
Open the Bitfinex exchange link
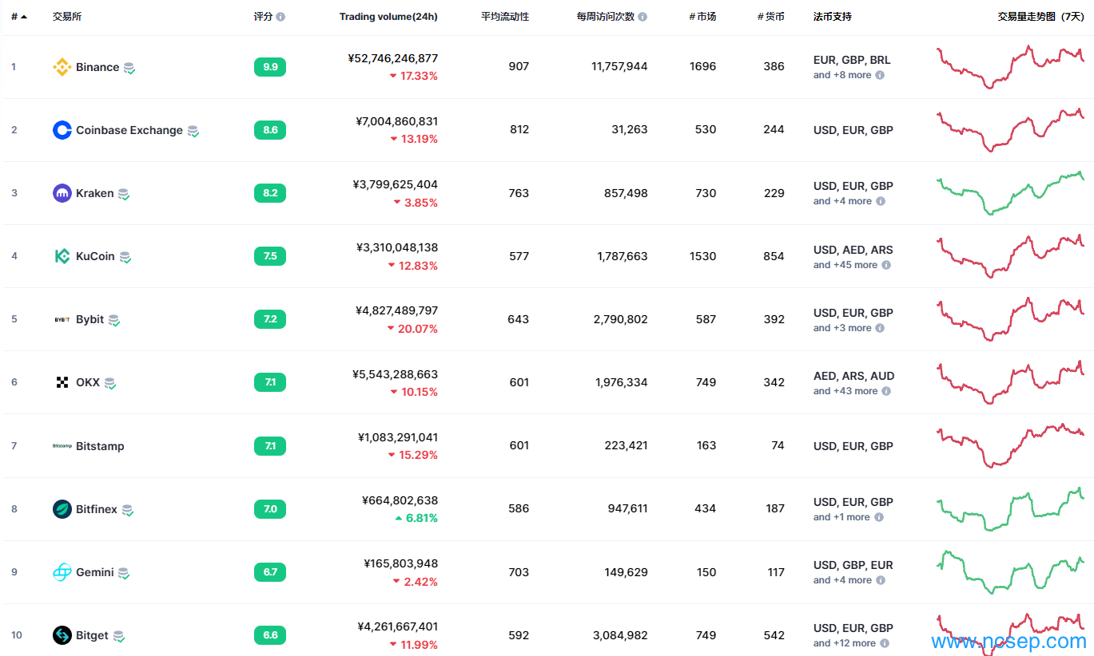[97, 509]
